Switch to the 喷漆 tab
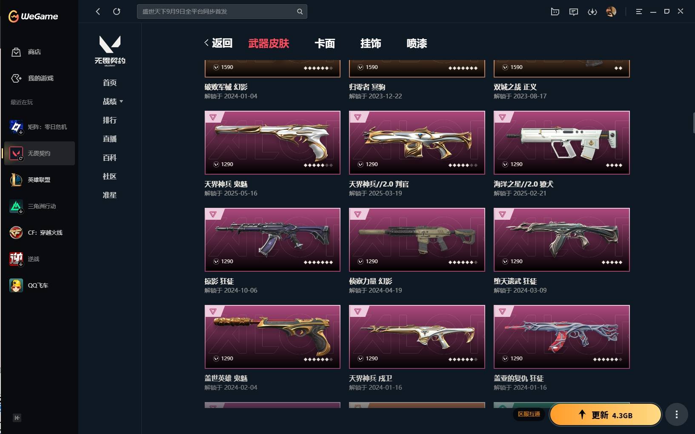The image size is (695, 434). coord(417,43)
